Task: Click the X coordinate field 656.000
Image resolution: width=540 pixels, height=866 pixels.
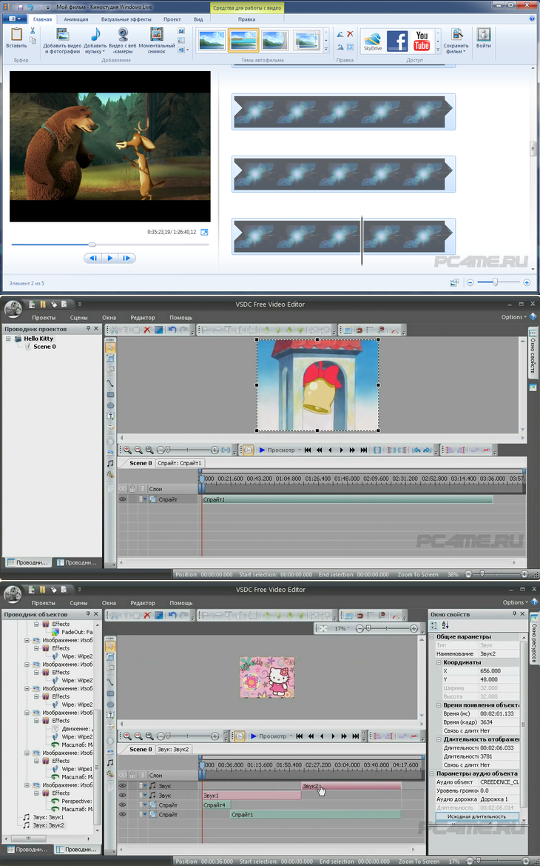Action: [x=499, y=671]
